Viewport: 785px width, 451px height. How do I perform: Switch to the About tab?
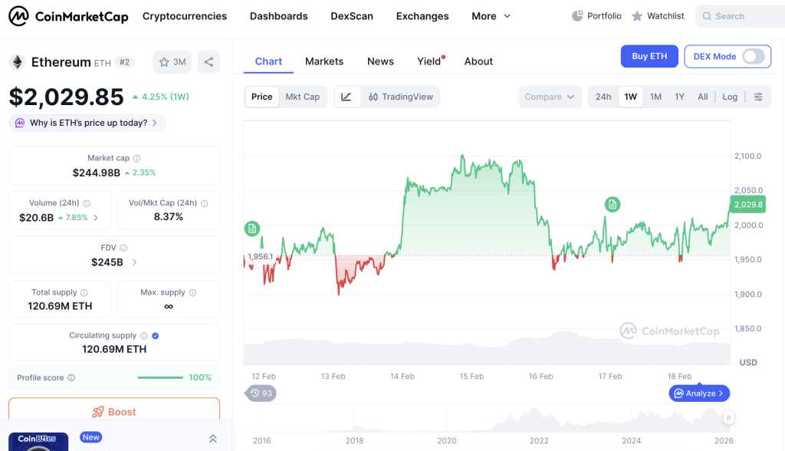[x=478, y=61]
